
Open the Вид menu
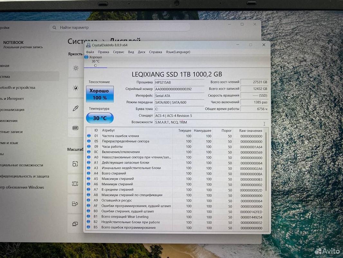pos(131,52)
